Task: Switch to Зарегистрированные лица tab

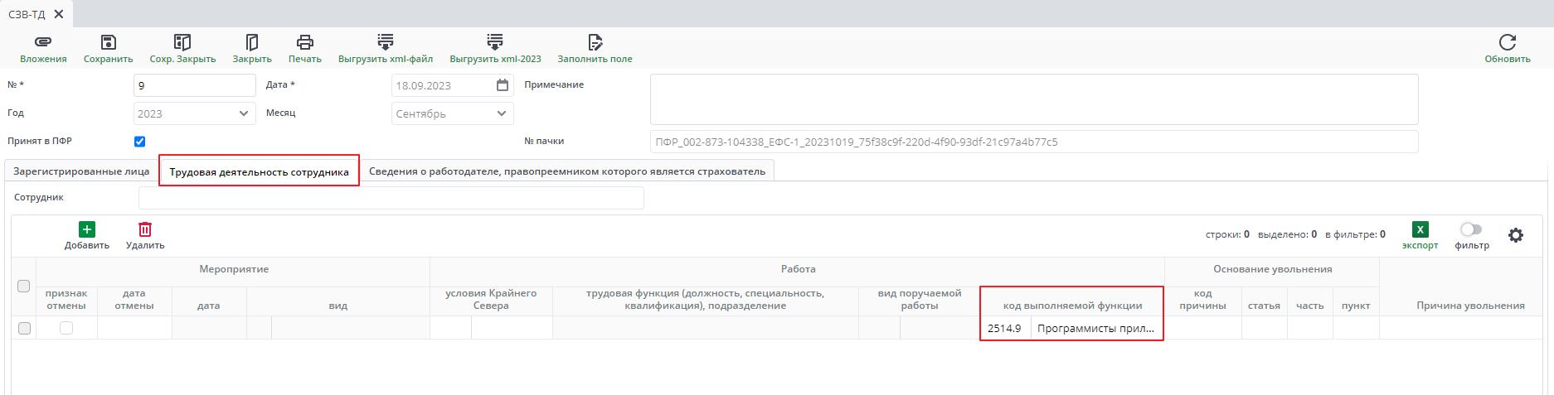Action: [81, 171]
